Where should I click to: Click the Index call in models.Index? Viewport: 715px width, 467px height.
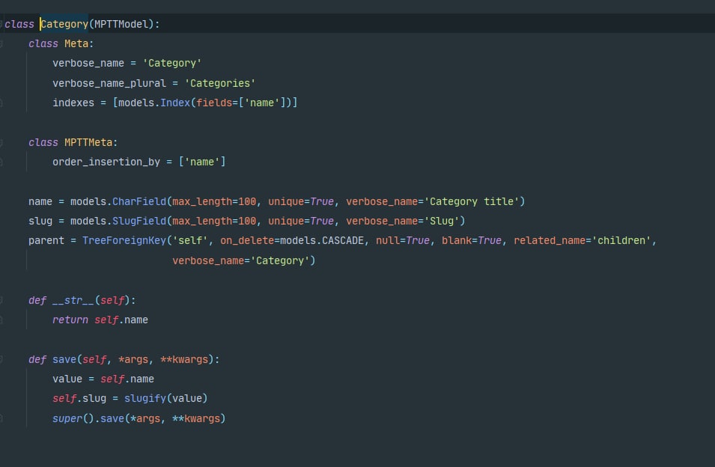(175, 103)
